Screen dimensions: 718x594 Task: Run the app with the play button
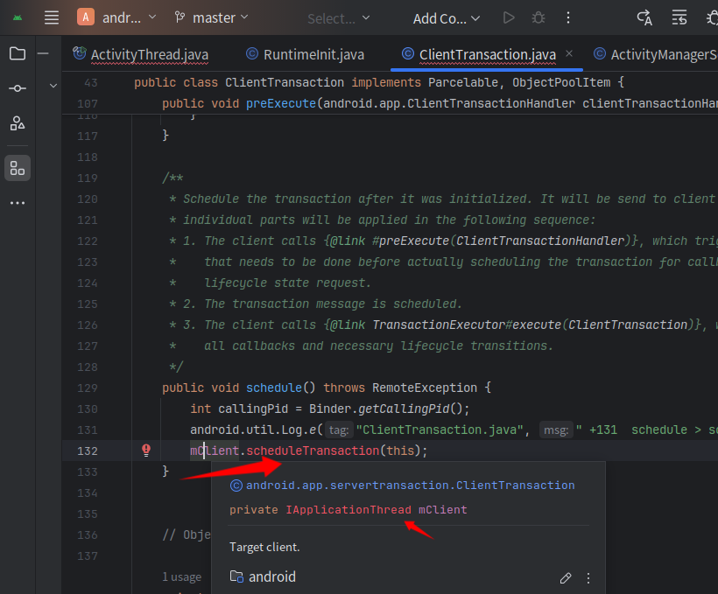(x=509, y=17)
